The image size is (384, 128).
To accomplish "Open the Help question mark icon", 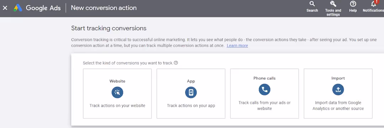I will tap(353, 4).
